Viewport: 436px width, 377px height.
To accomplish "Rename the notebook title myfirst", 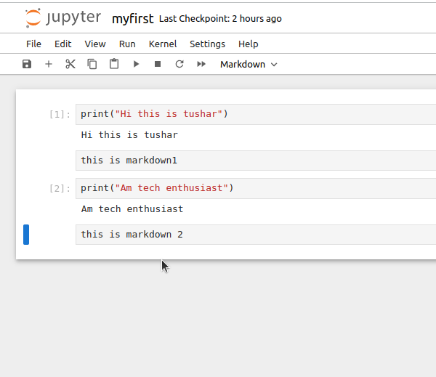I will click(133, 19).
